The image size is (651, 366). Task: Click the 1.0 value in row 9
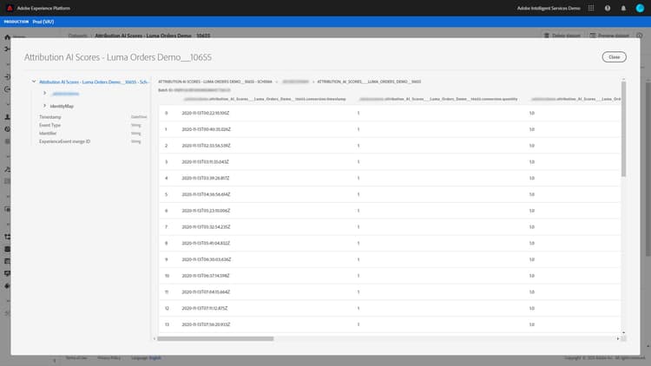(532, 259)
